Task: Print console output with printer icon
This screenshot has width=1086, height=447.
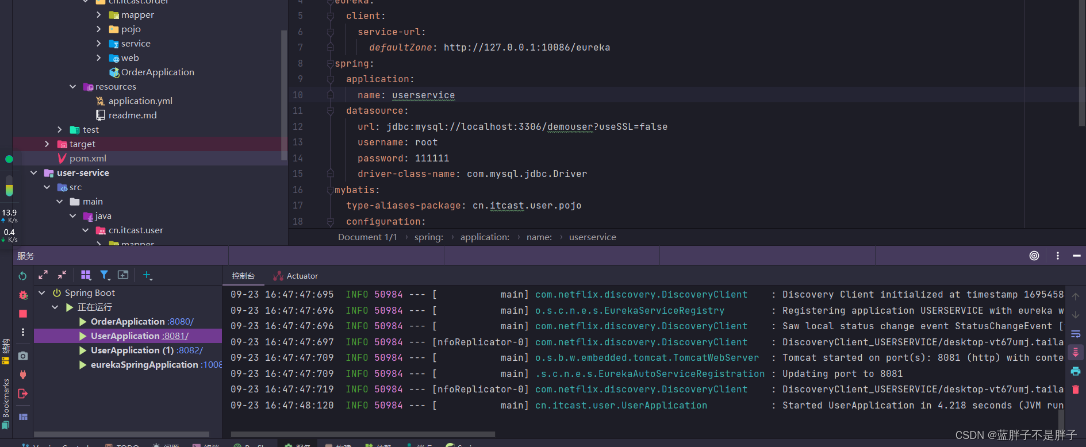Action: click(x=1076, y=371)
